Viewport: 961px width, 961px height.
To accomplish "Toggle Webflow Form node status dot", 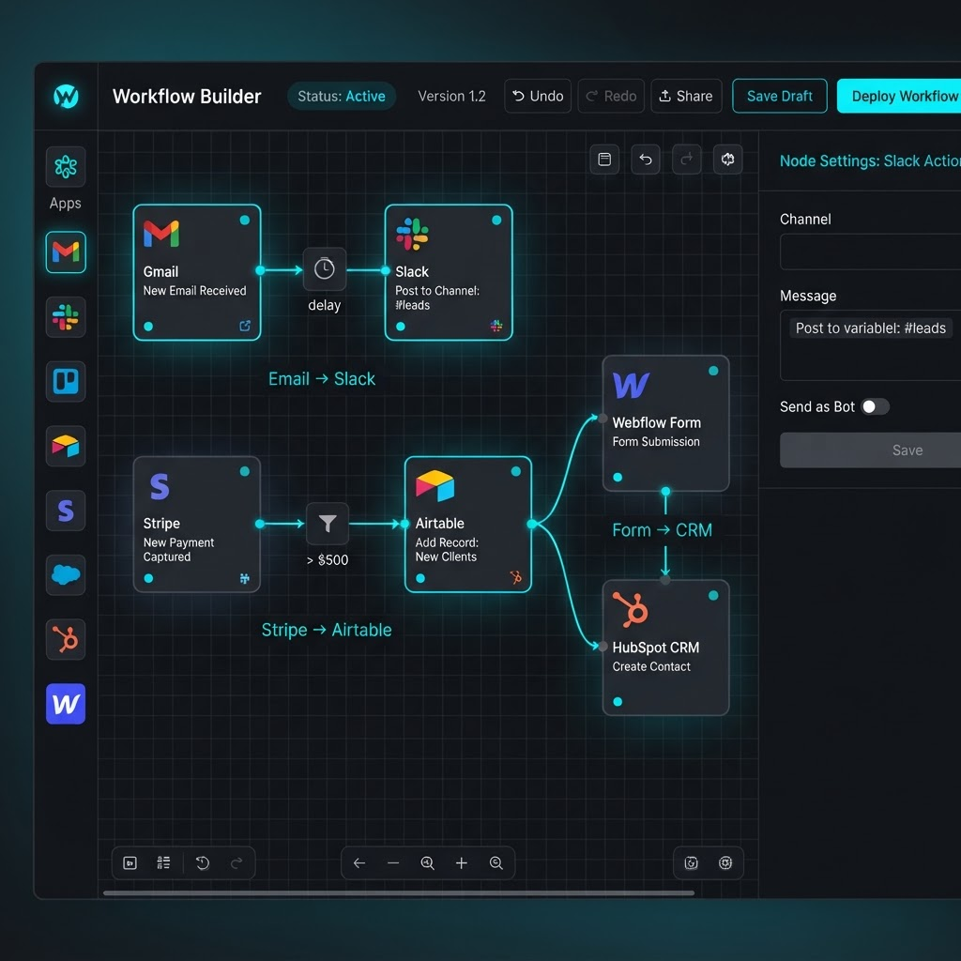I will pos(713,371).
